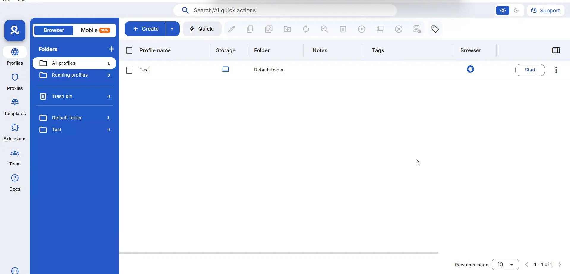The height and width of the screenshot is (274, 570).
Task: Click the Support button
Action: [546, 10]
